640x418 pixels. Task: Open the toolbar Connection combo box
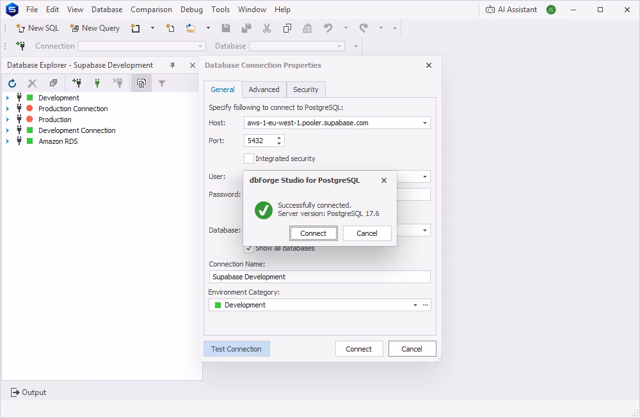[x=142, y=46]
